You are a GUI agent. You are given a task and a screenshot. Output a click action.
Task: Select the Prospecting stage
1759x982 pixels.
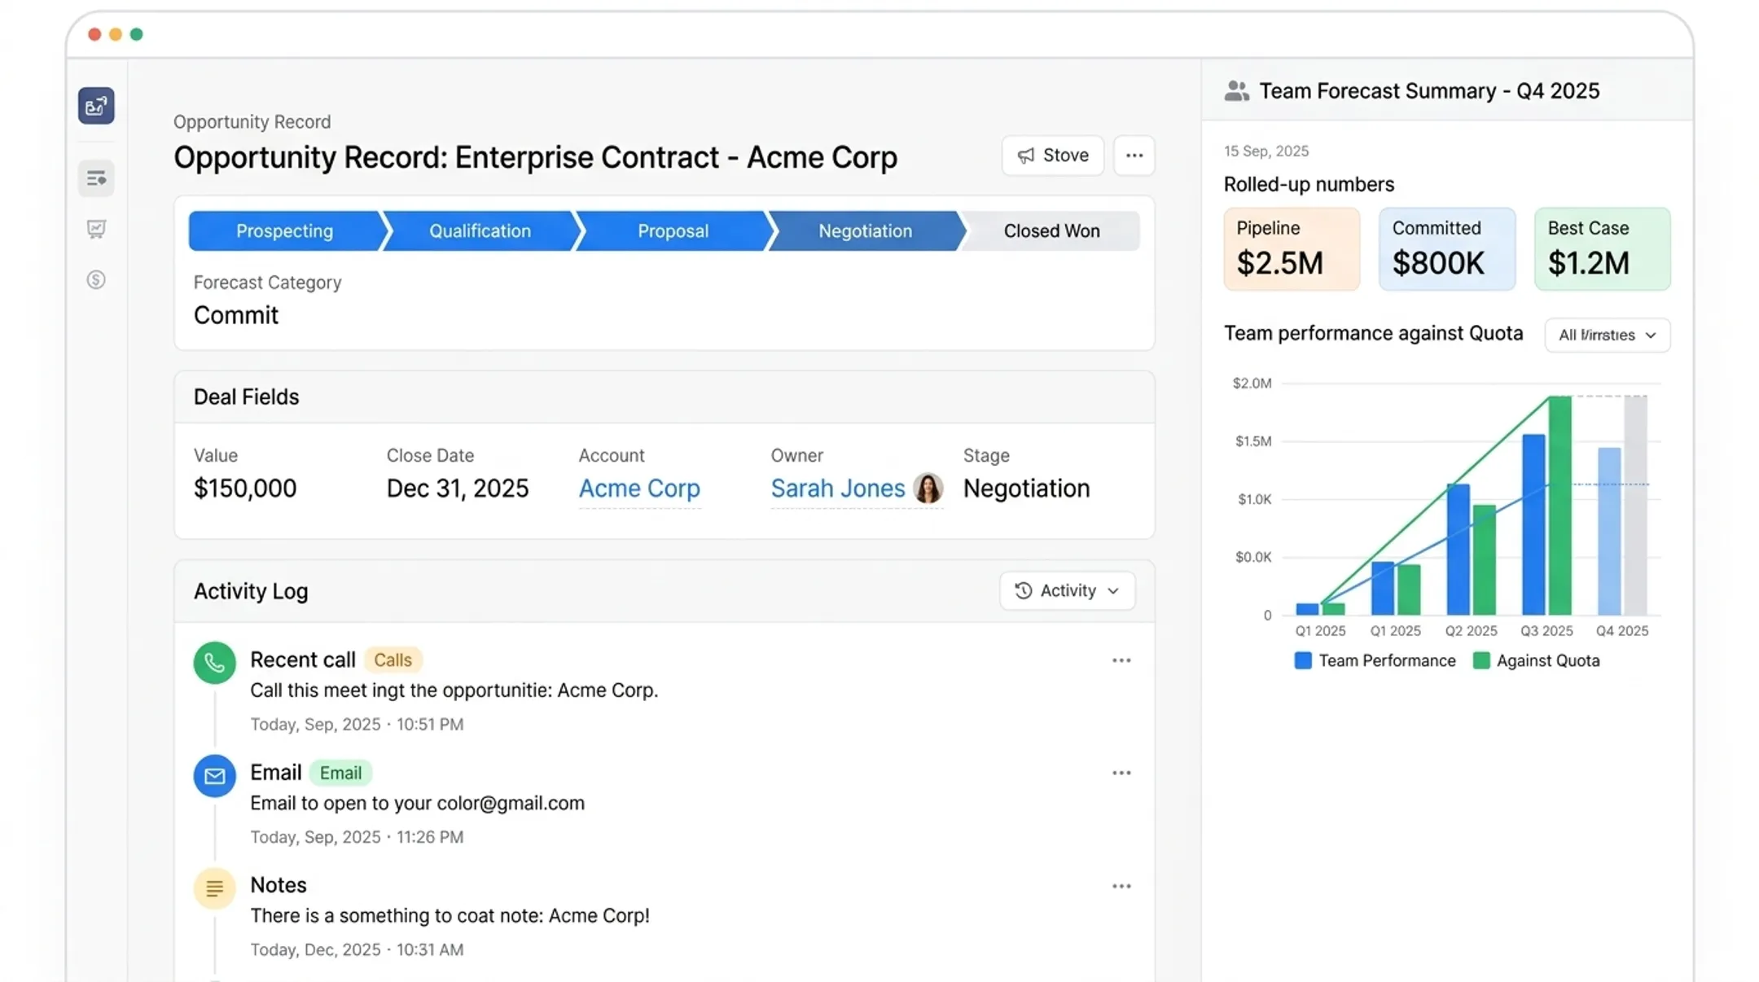click(x=284, y=231)
